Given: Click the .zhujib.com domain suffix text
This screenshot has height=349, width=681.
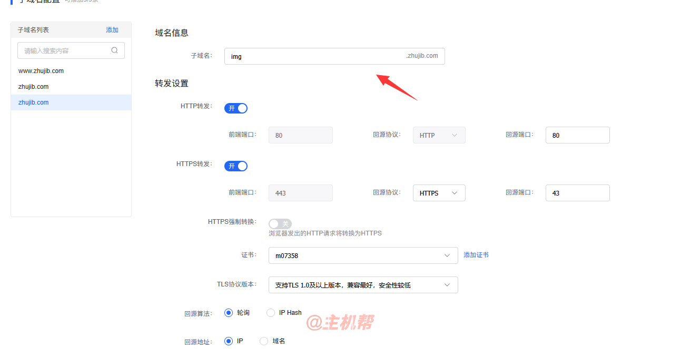Looking at the screenshot, I should [422, 56].
